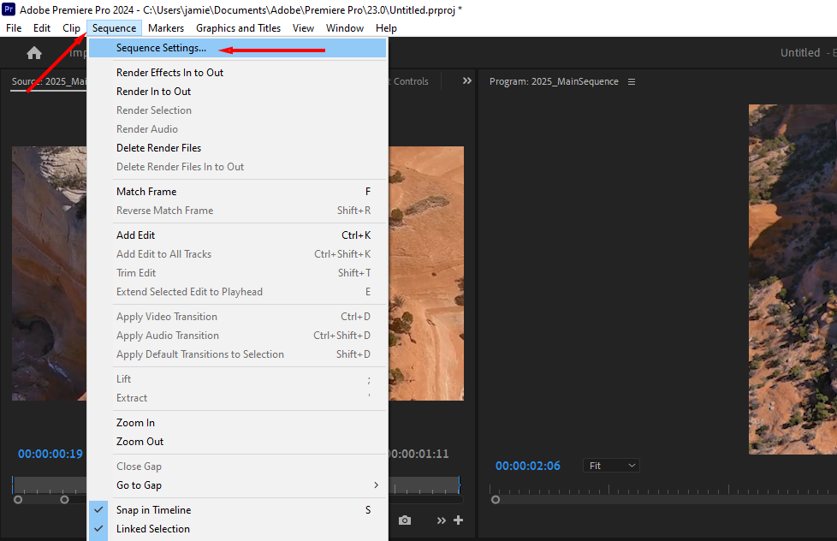Viewport: 837px width, 541px height.
Task: Click the Source zoom bar left handle
Action: [18, 500]
